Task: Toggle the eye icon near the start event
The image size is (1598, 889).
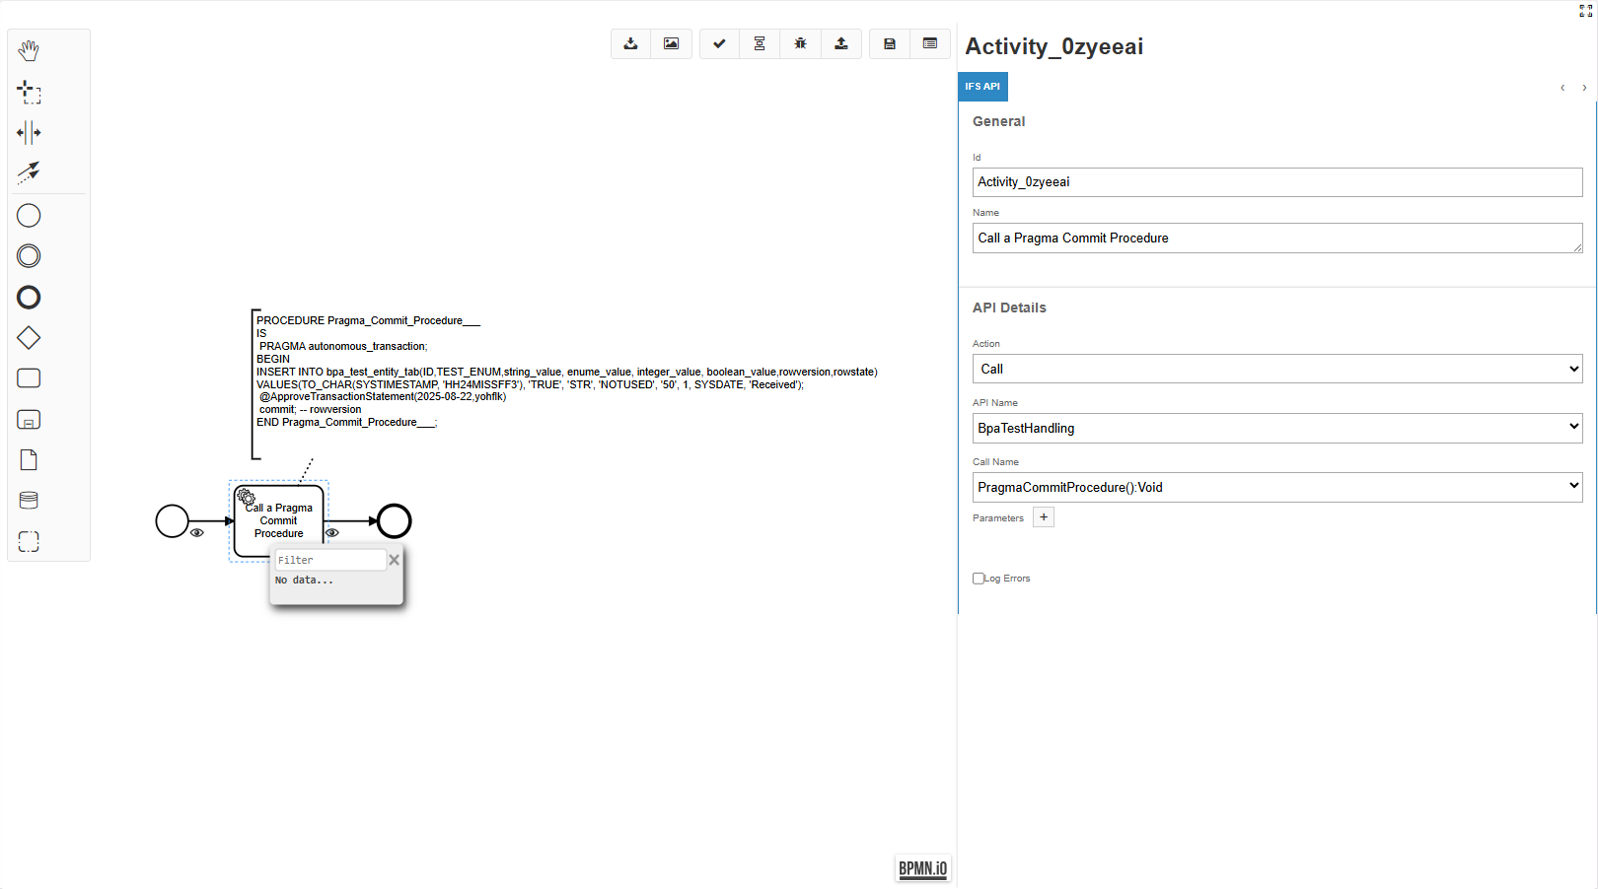Action: (x=197, y=532)
